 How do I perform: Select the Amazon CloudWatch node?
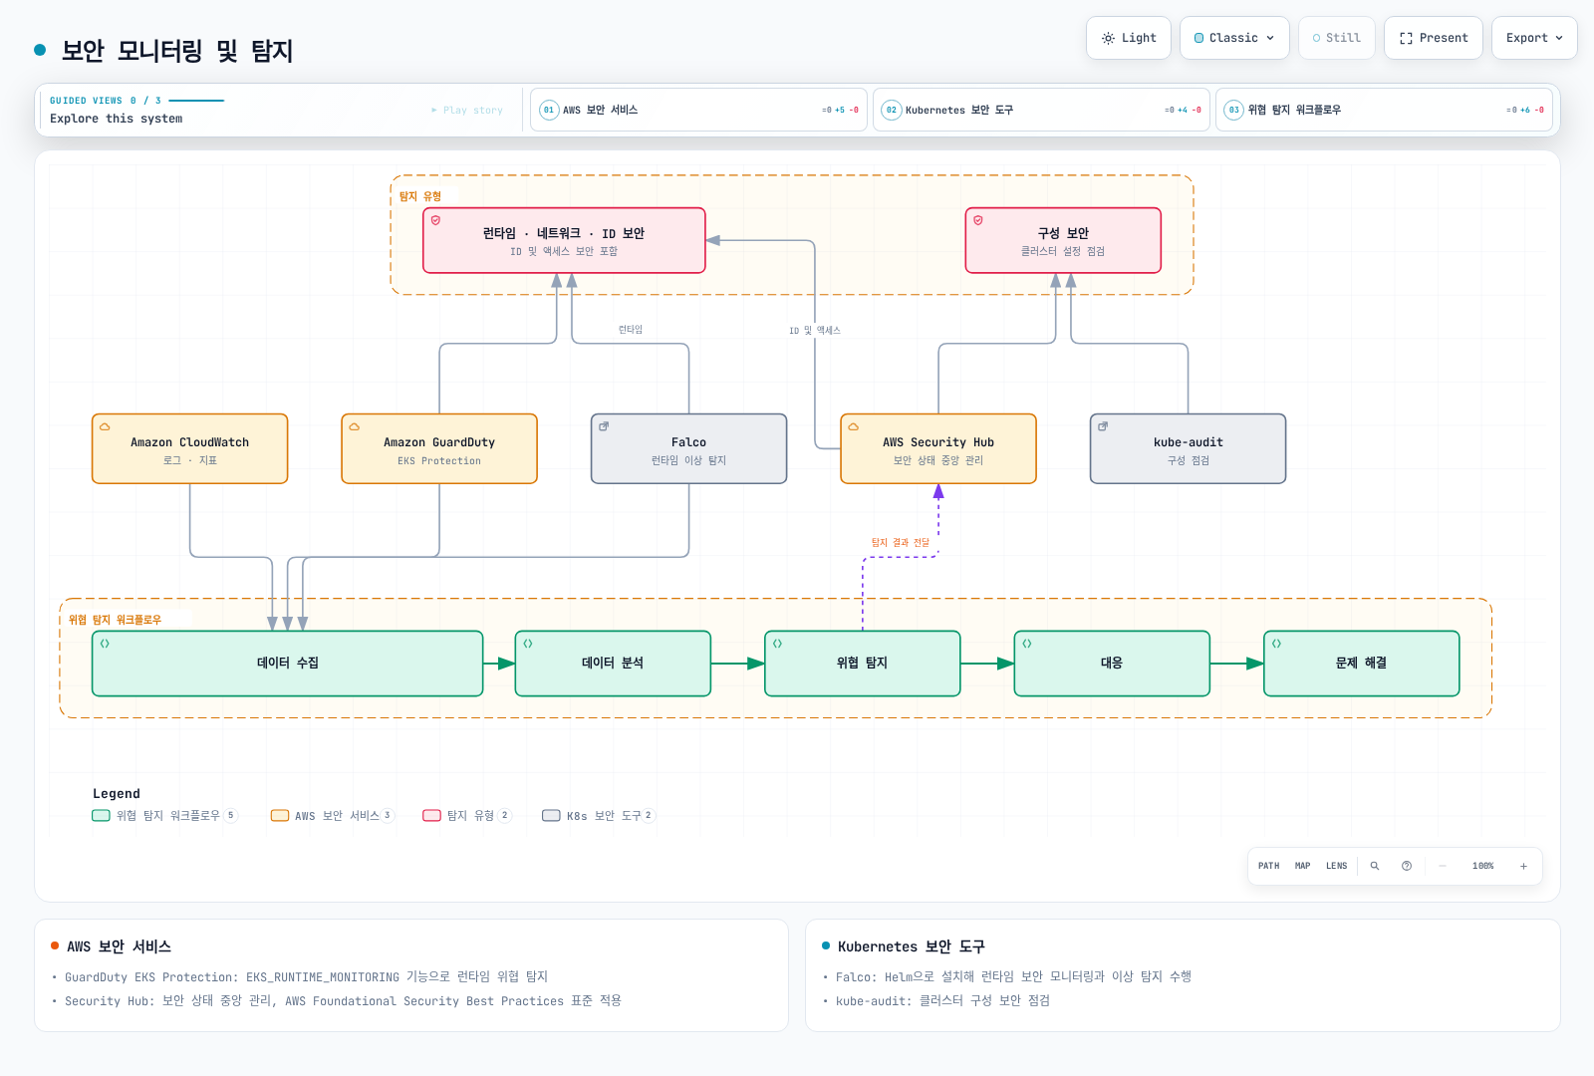click(190, 449)
